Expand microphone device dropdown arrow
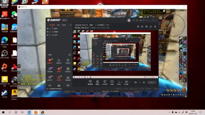This screenshot has height=115, width=205. (x=122, y=82)
